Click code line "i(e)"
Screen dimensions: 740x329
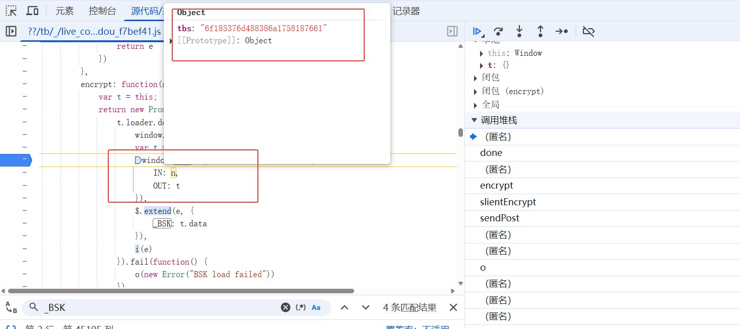click(x=143, y=249)
